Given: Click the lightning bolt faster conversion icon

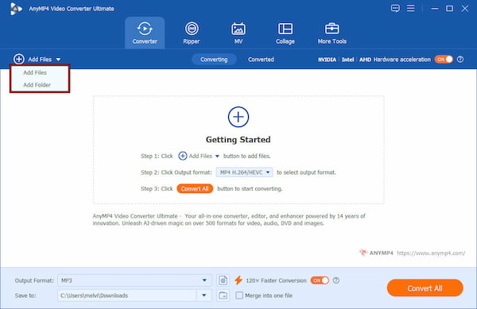Looking at the screenshot, I should click(238, 280).
